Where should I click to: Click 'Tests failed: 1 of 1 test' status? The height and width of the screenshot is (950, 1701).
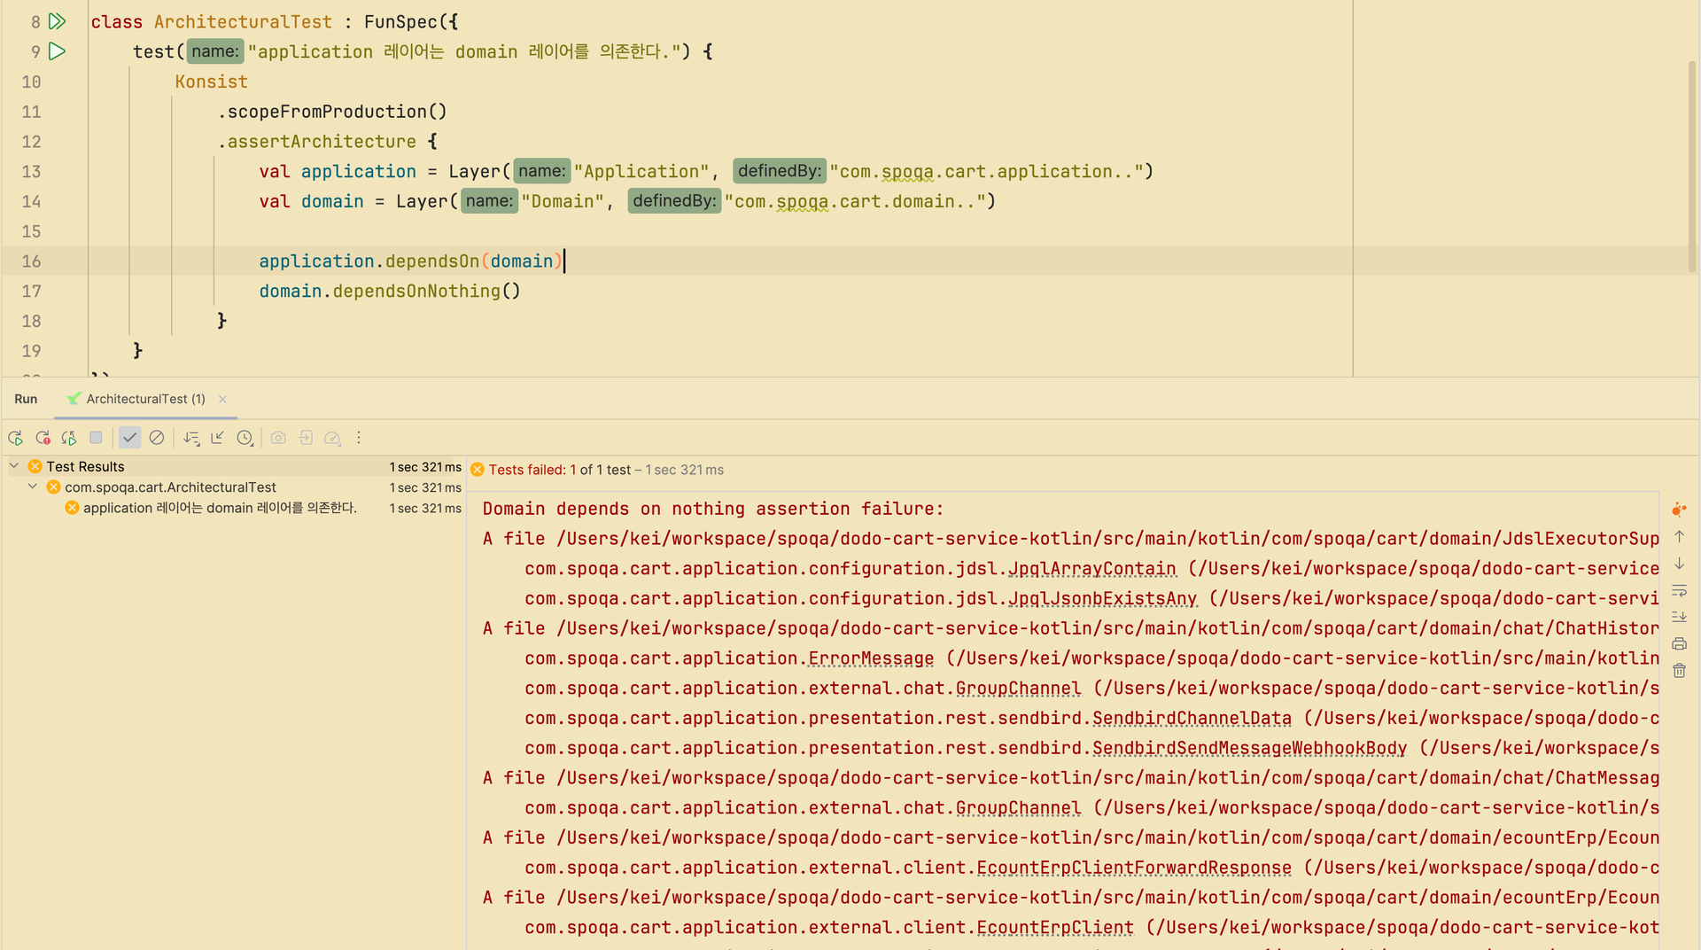pyautogui.click(x=560, y=470)
